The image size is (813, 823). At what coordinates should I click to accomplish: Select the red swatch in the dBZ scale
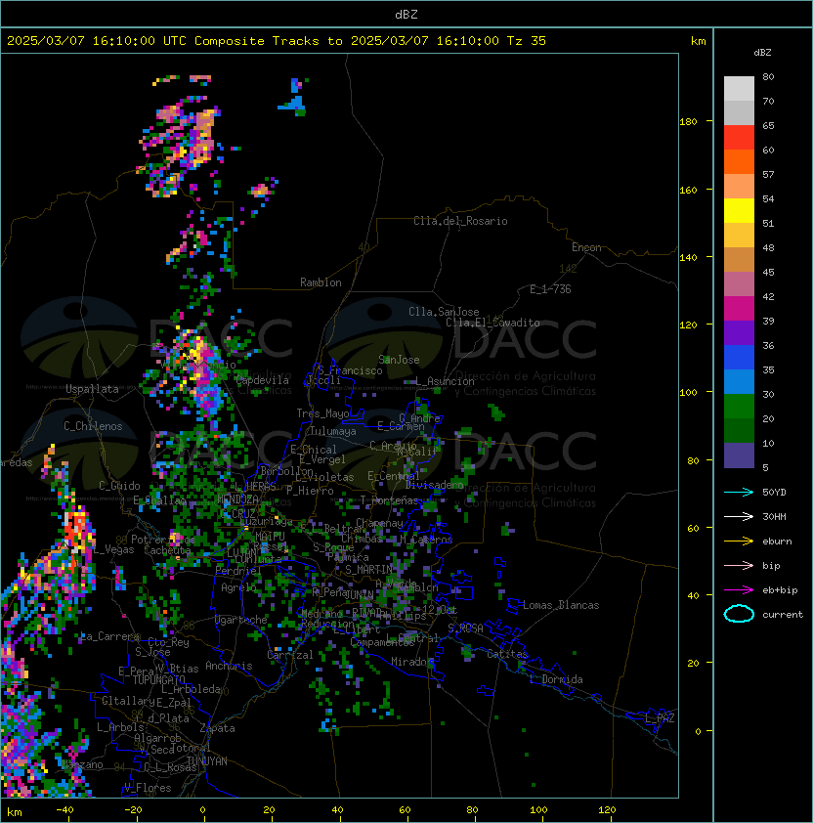point(739,138)
